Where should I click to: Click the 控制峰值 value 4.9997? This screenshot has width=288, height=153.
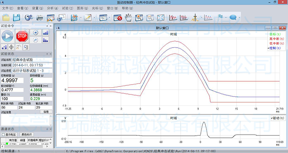(x=12, y=80)
